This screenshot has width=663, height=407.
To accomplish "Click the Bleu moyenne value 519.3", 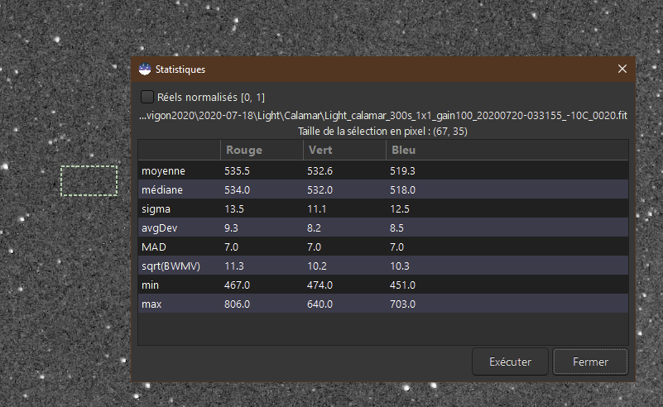I will coord(402,170).
